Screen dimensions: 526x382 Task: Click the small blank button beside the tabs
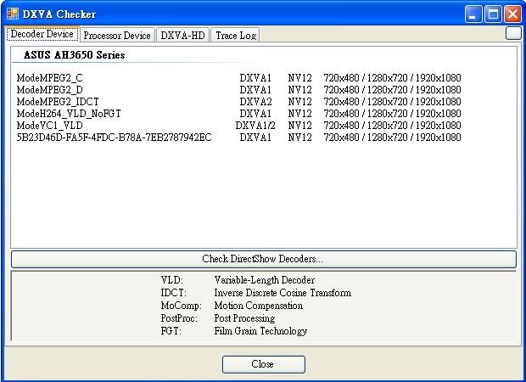pos(513,33)
